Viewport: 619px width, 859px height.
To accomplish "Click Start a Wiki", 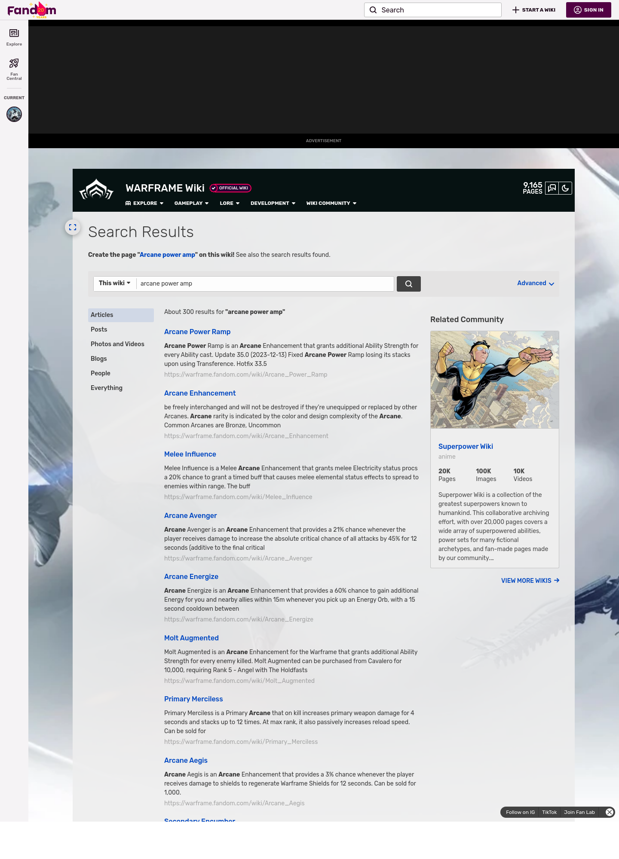I will click(x=534, y=10).
